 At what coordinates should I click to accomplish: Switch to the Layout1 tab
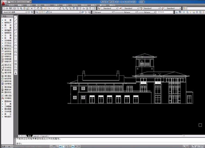click(x=36, y=136)
